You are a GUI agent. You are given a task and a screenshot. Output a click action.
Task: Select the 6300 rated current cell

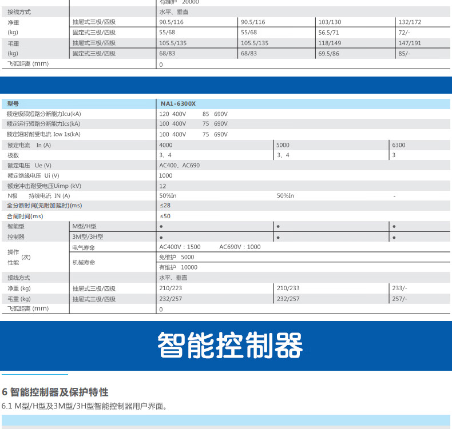(399, 145)
